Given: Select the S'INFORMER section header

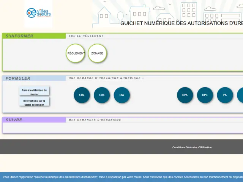Looking at the screenshot, I should click(x=19, y=36).
